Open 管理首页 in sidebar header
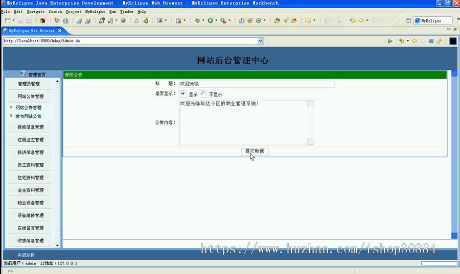 point(37,74)
